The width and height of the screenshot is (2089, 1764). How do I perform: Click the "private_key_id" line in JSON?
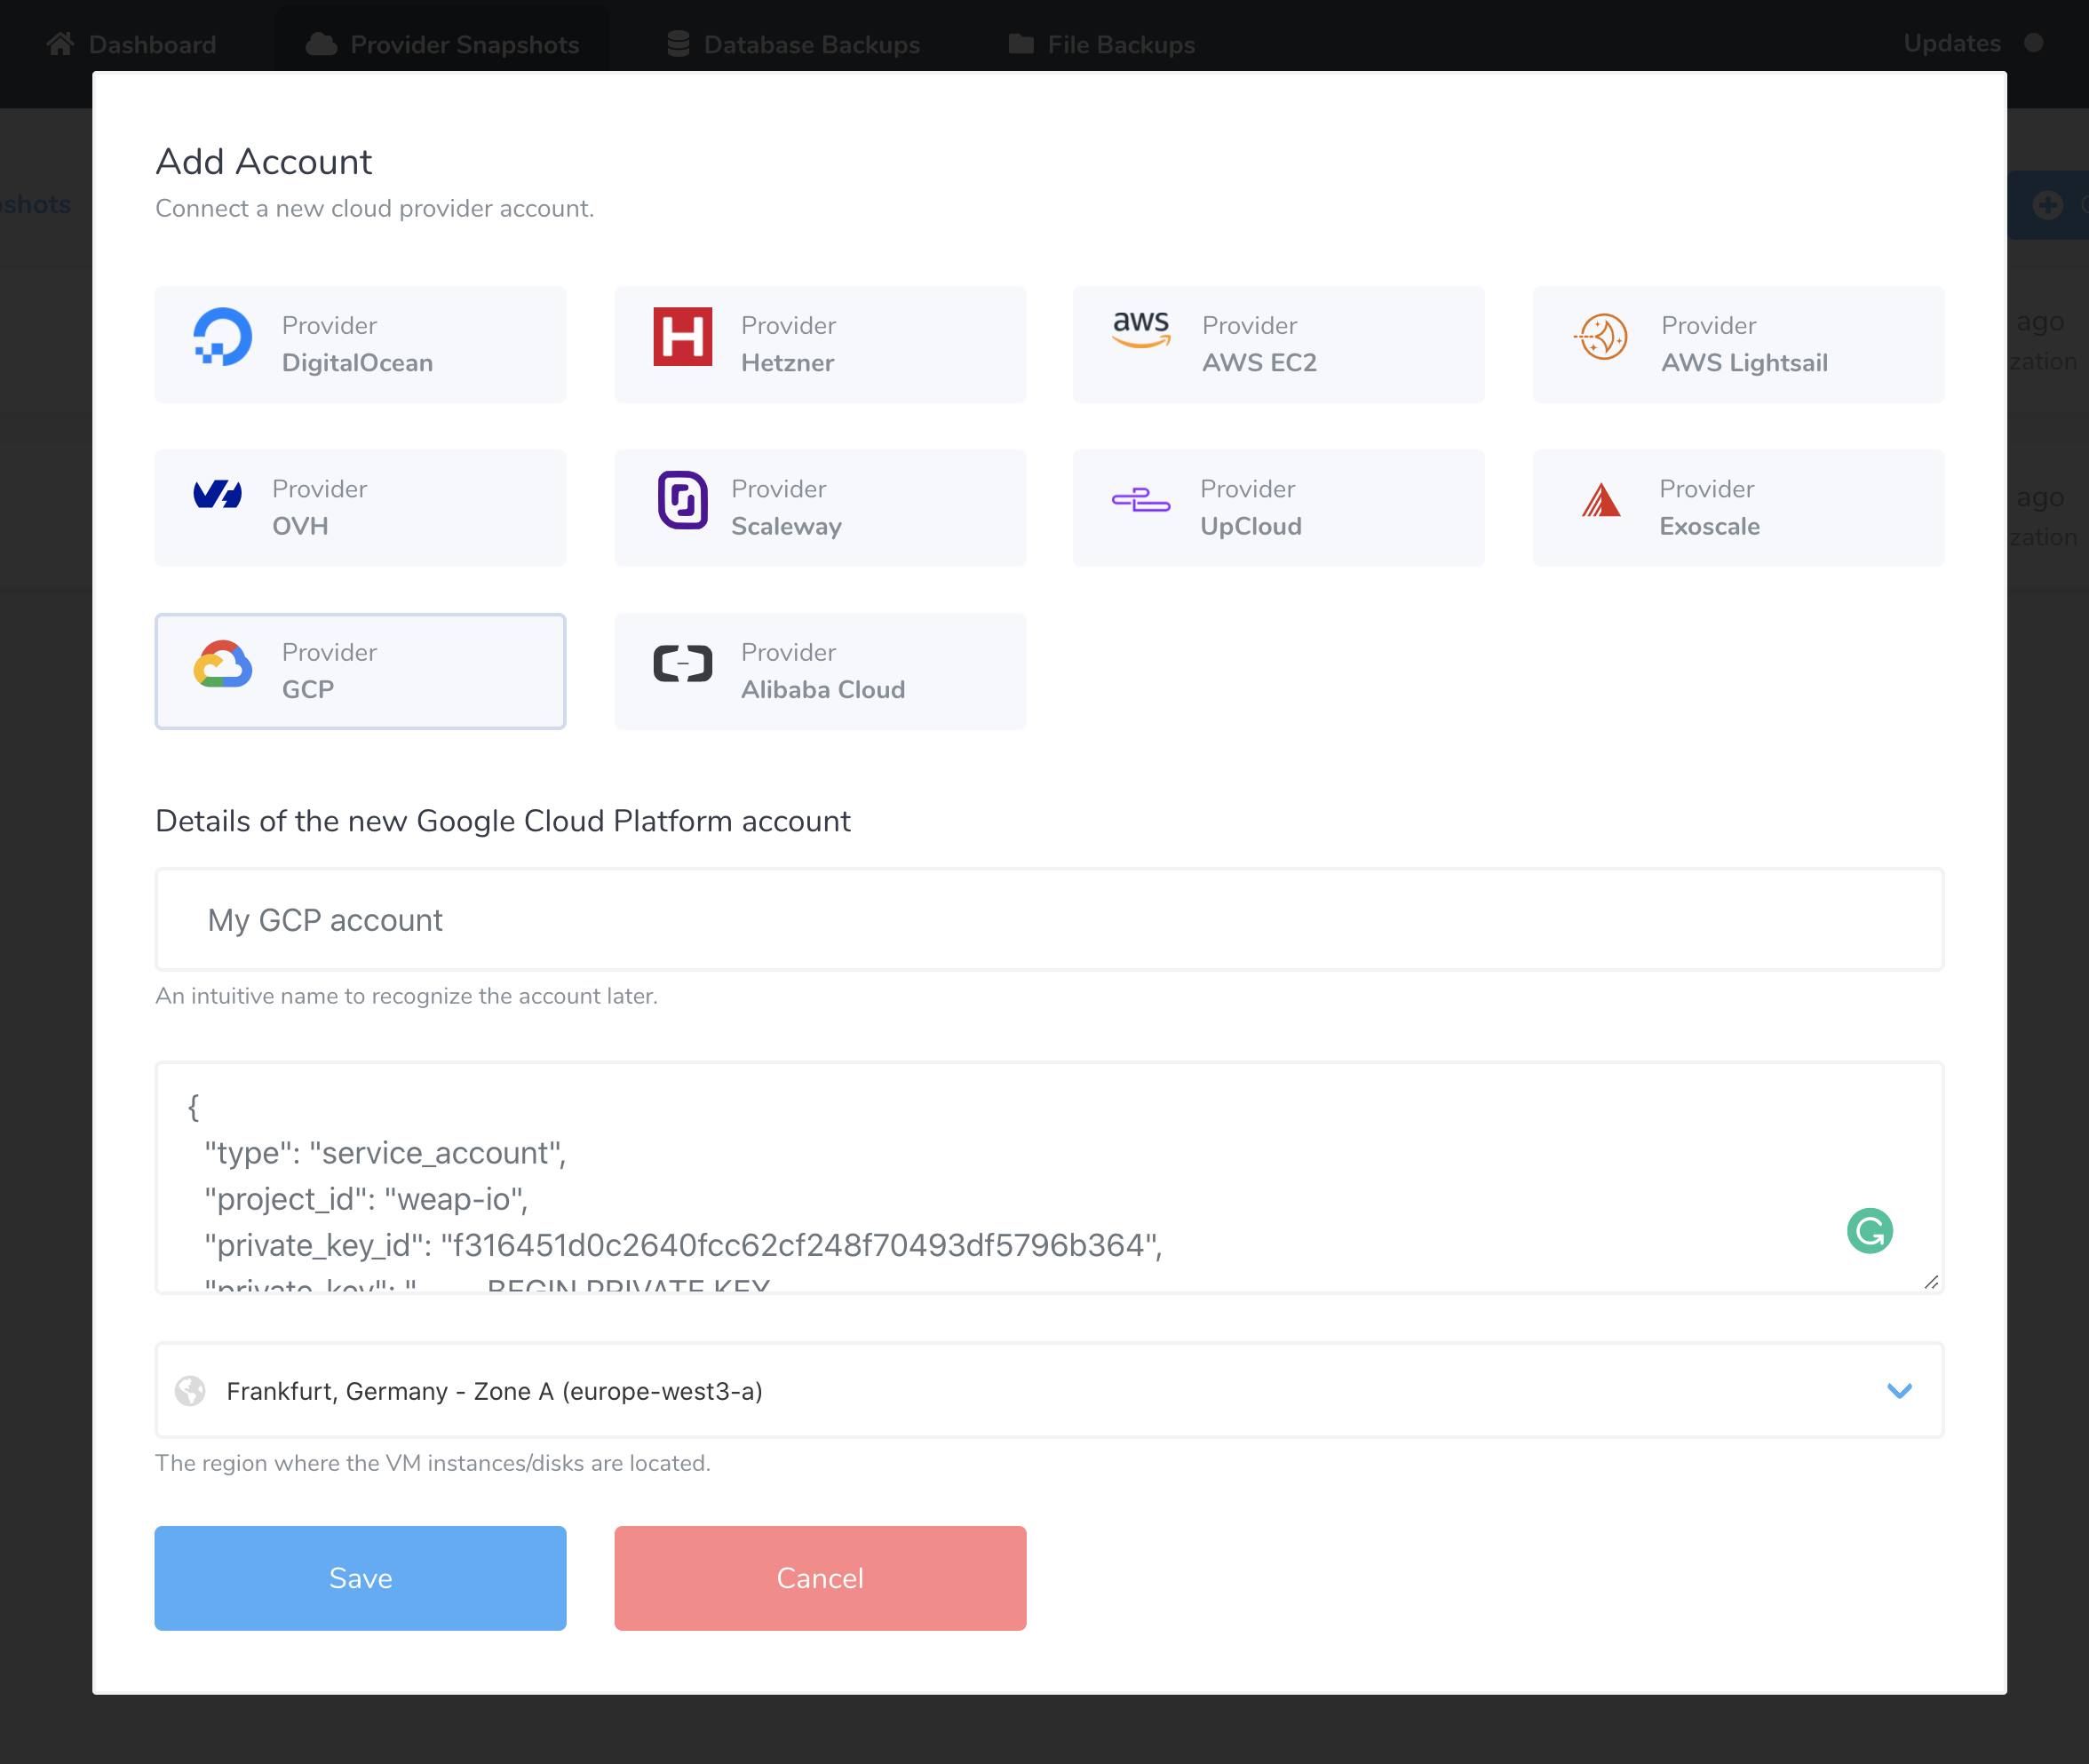coord(683,1245)
